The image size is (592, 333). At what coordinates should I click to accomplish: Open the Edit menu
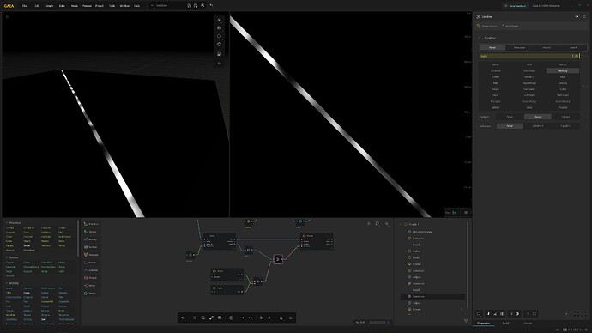(x=37, y=6)
